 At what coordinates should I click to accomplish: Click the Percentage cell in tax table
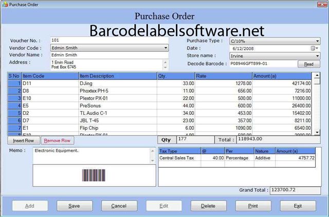coord(239,158)
